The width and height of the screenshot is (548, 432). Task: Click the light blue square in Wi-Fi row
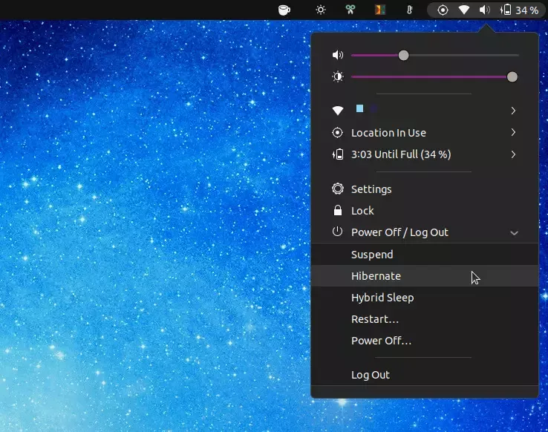click(359, 108)
